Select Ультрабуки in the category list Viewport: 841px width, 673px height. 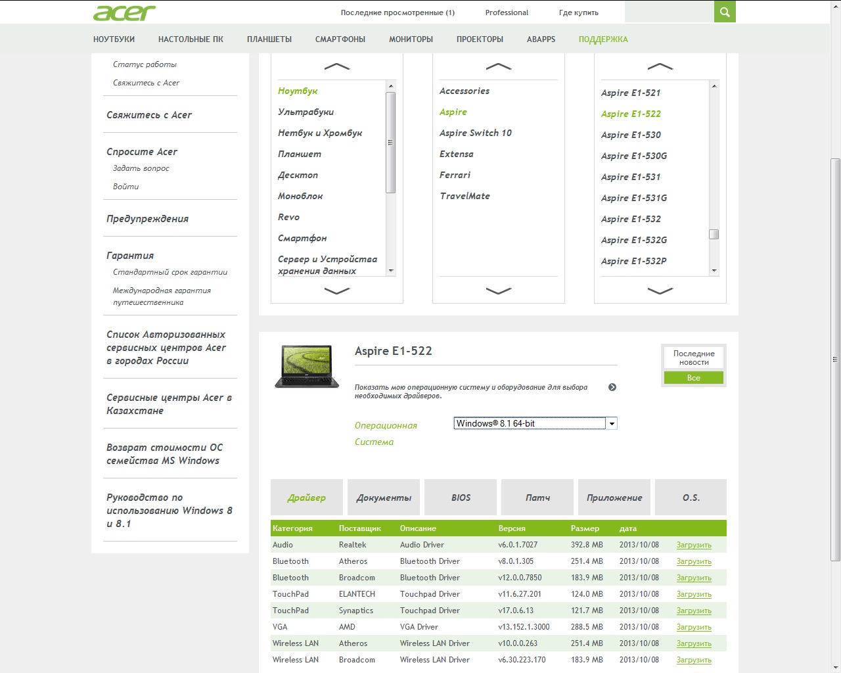pyautogui.click(x=306, y=112)
